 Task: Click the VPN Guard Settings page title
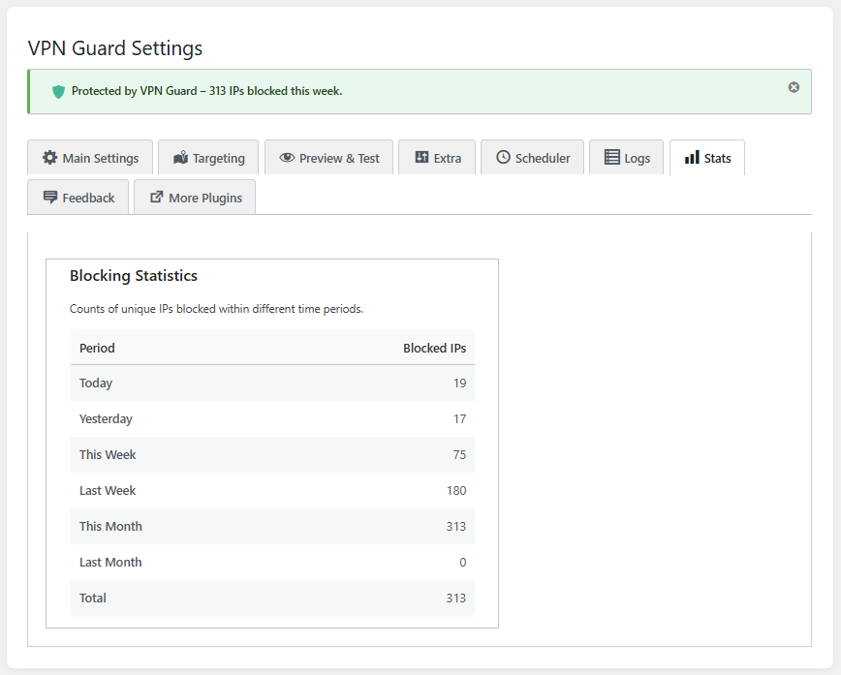115,48
